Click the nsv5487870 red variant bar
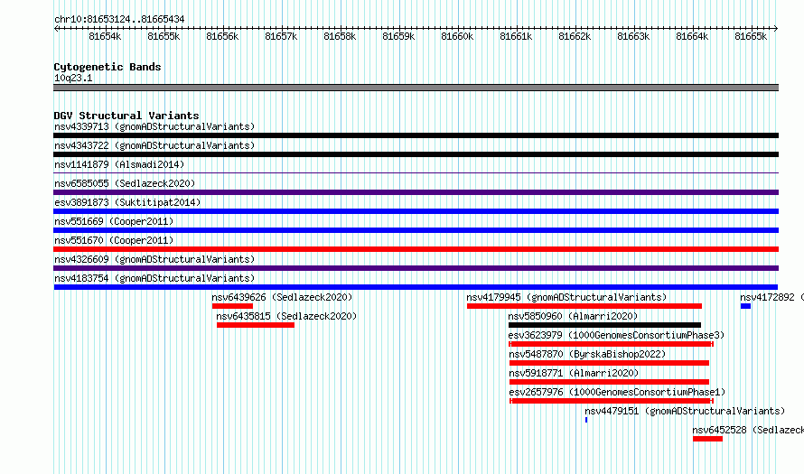The image size is (804, 474). point(609,363)
